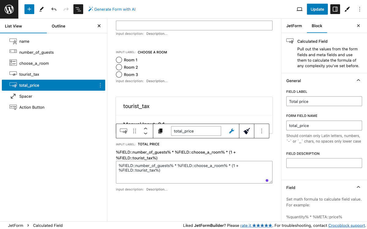The image size is (367, 229).
Task: Toggle the settings sidebar panel icon
Action: click(335, 9)
